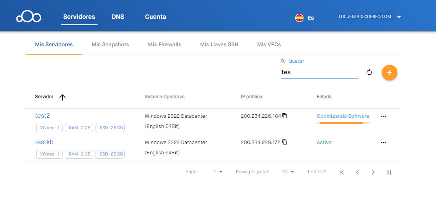Screen dimensions: 436x203
Task: Jump to the last page icon
Action: [389, 172]
